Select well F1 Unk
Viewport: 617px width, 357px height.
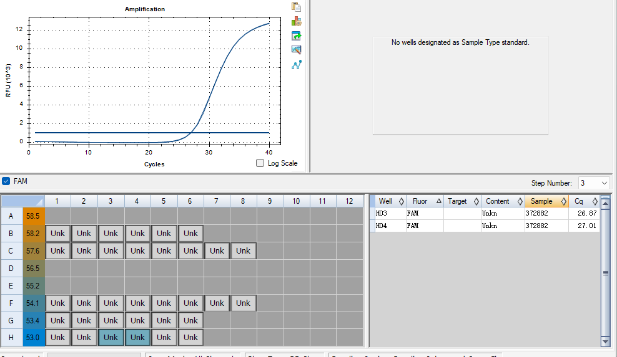click(x=57, y=303)
